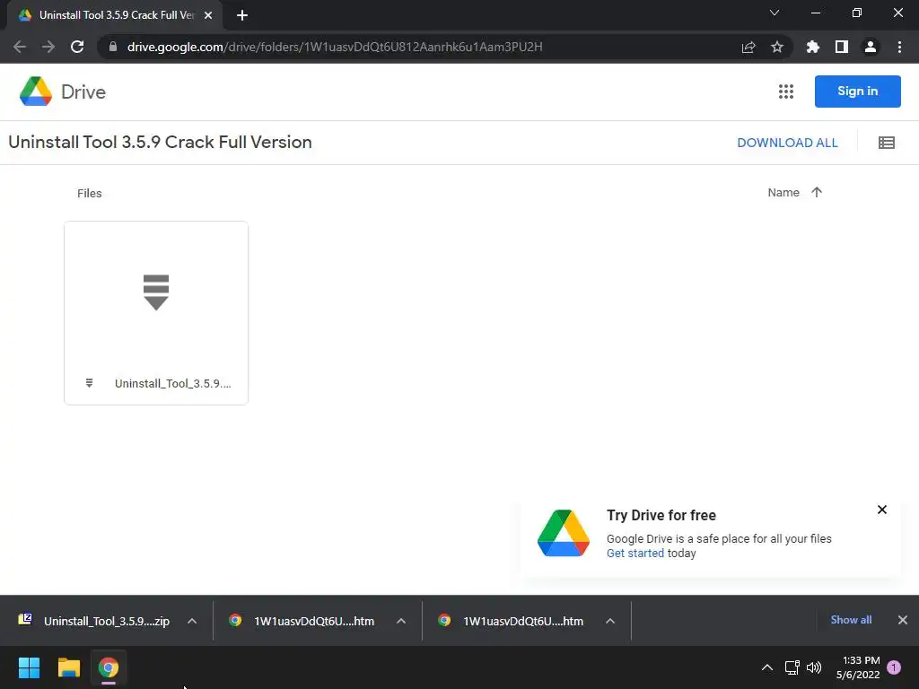Click the share page icon in address bar

click(x=748, y=47)
